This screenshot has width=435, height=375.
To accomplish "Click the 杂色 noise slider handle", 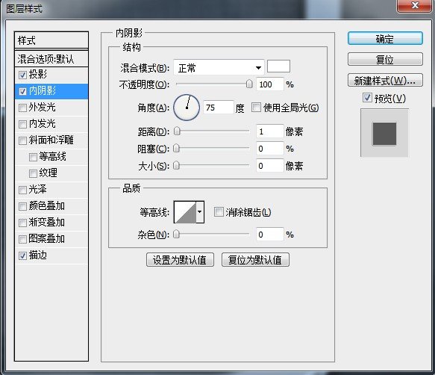I will (176, 235).
